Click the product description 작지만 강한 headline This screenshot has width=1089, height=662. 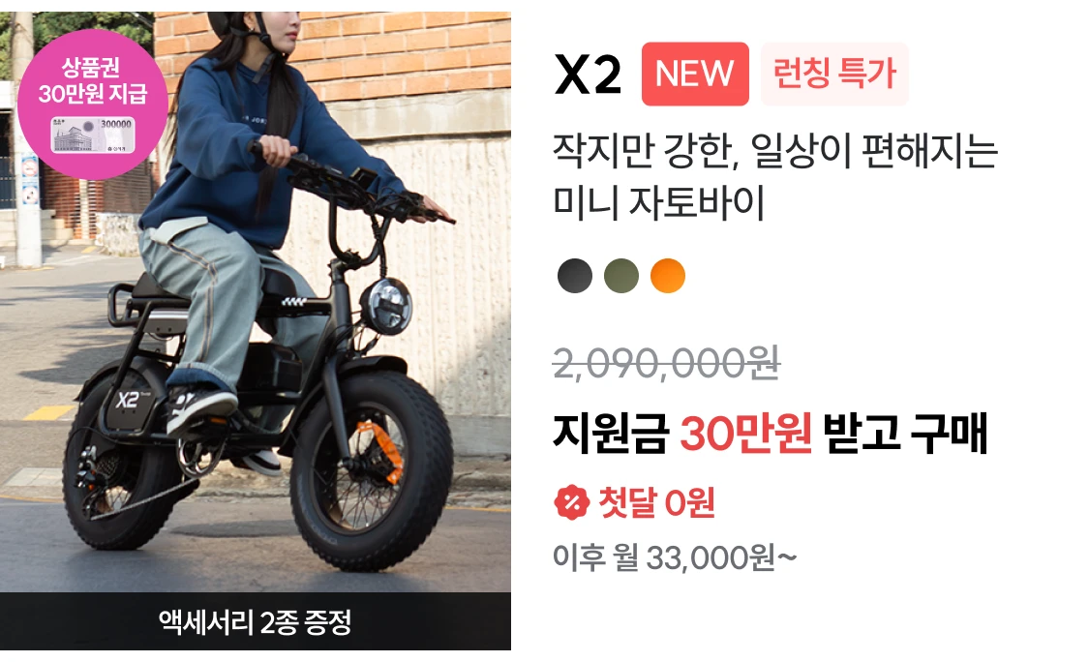(x=775, y=176)
